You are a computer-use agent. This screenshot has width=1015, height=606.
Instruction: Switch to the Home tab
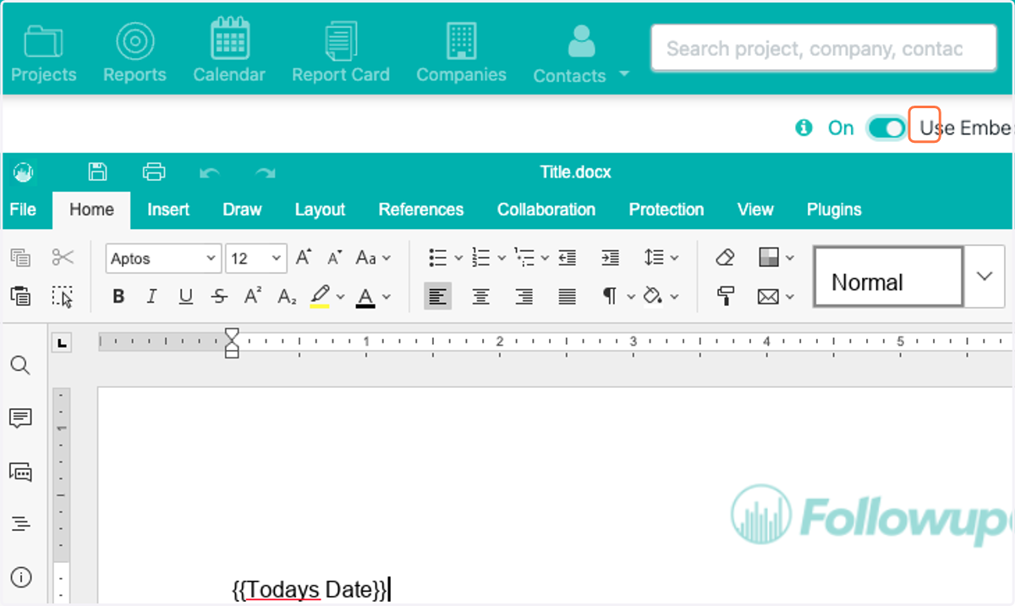pyautogui.click(x=91, y=210)
